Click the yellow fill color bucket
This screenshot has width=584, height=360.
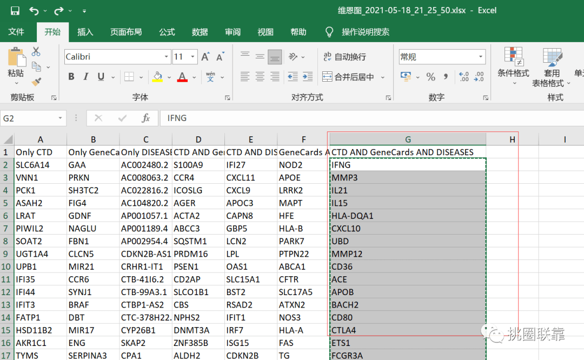coord(157,77)
